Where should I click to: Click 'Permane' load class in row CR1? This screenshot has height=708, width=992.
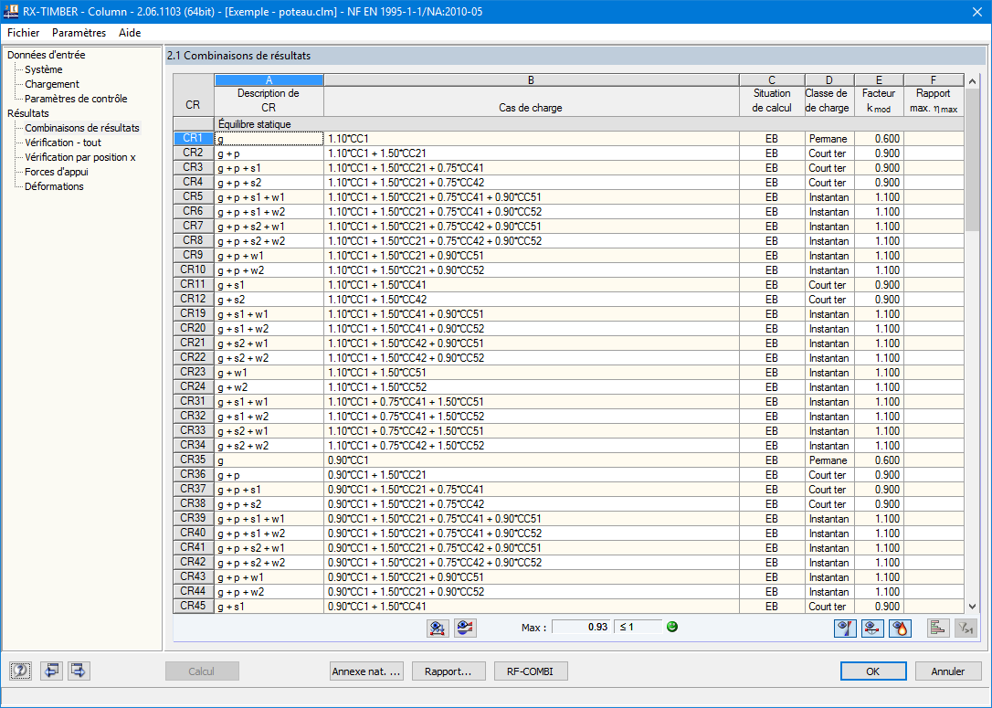pos(829,139)
